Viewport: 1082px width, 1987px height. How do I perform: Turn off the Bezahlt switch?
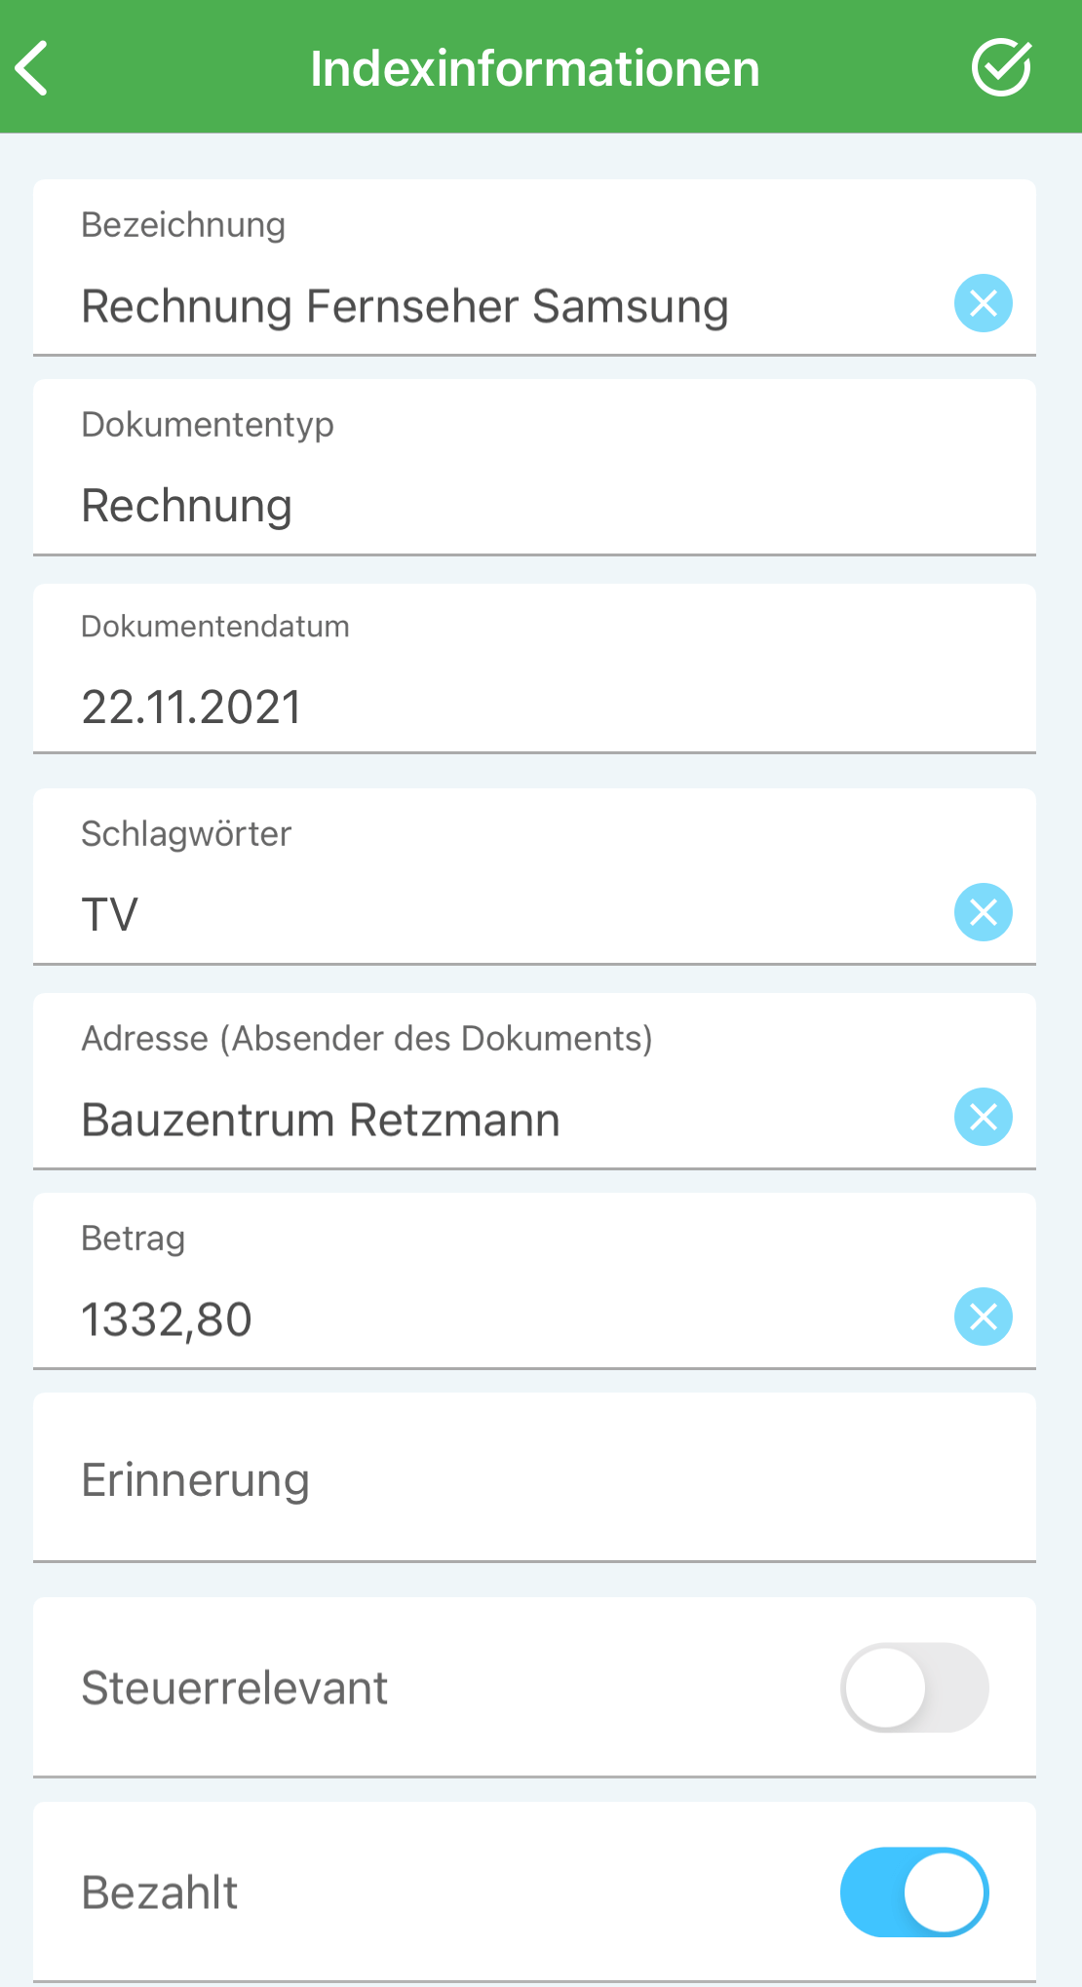coord(914,1892)
